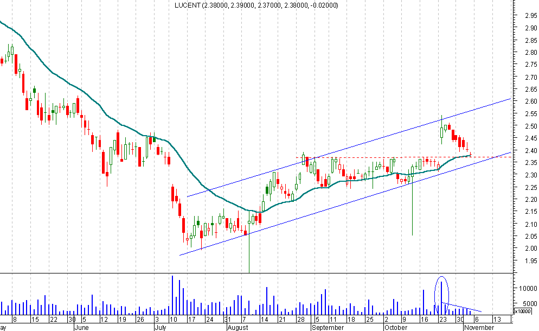
Task: Click the 2.10 price axis label
Action: point(531,224)
